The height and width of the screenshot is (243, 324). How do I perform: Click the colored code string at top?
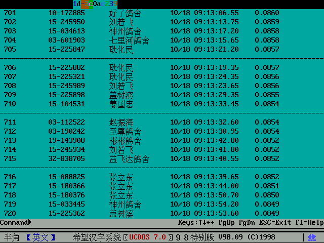click(x=95, y=4)
